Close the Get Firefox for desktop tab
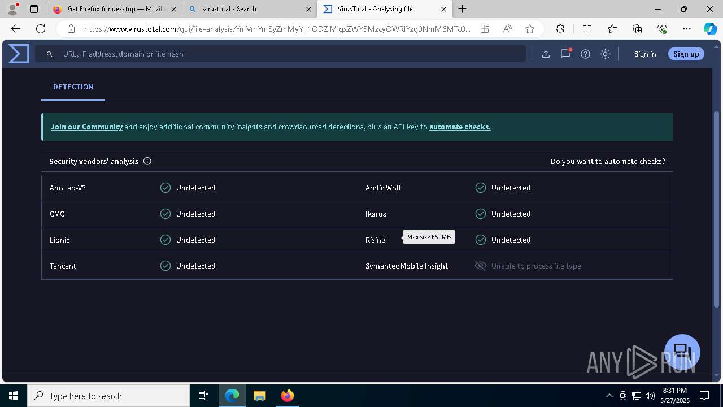The image size is (723, 407). tap(173, 9)
